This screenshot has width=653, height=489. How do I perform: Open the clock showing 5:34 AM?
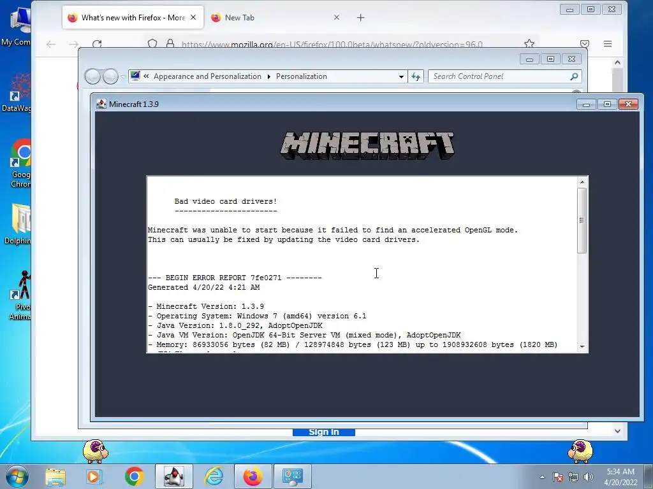click(620, 477)
